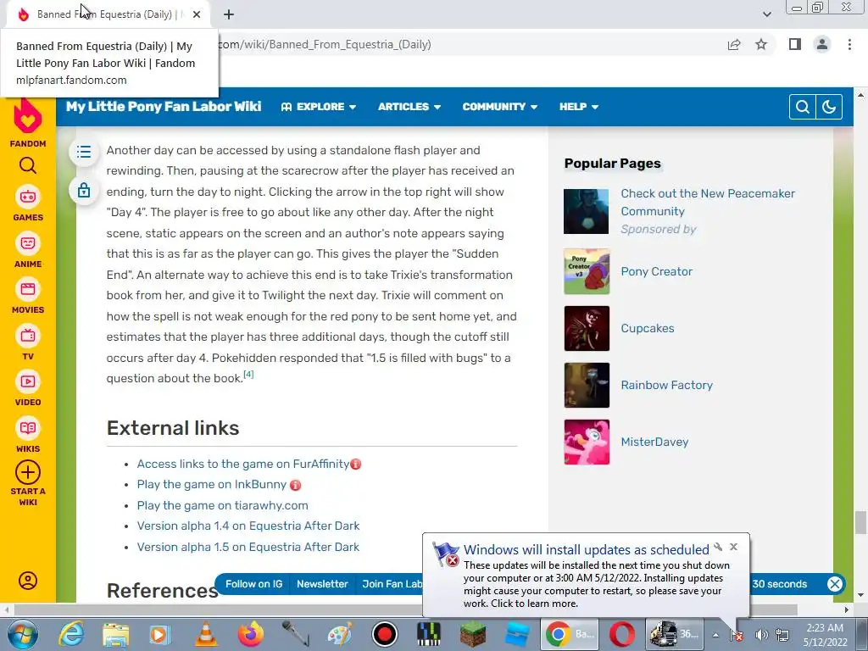Click the Newsletter button
868x651 pixels.
(322, 584)
